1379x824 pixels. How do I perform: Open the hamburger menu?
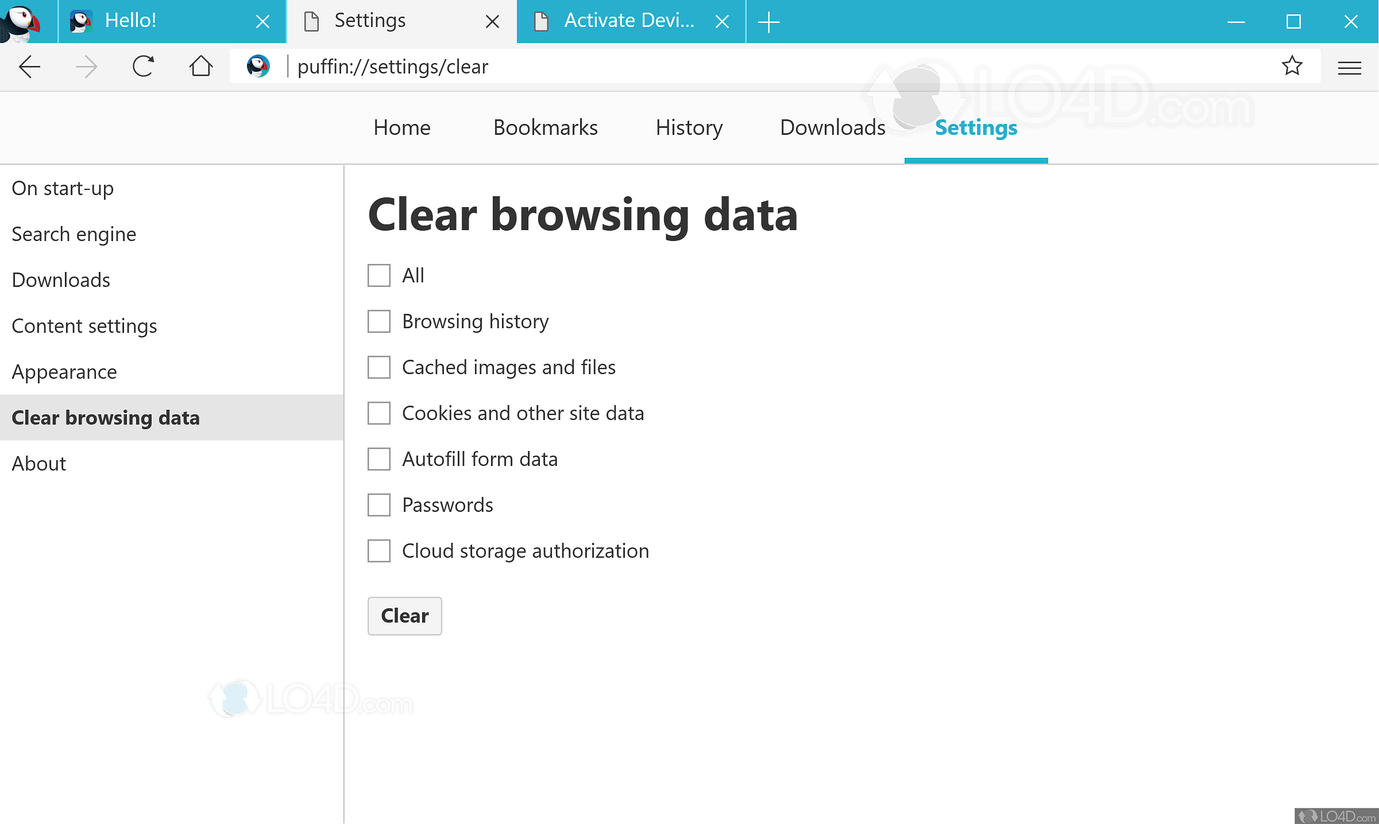click(x=1350, y=67)
